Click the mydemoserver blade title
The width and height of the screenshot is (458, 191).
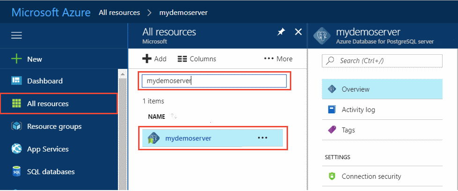click(x=369, y=31)
